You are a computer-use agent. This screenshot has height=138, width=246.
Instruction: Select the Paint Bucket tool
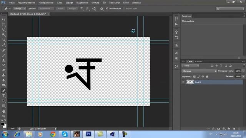pos(3,75)
